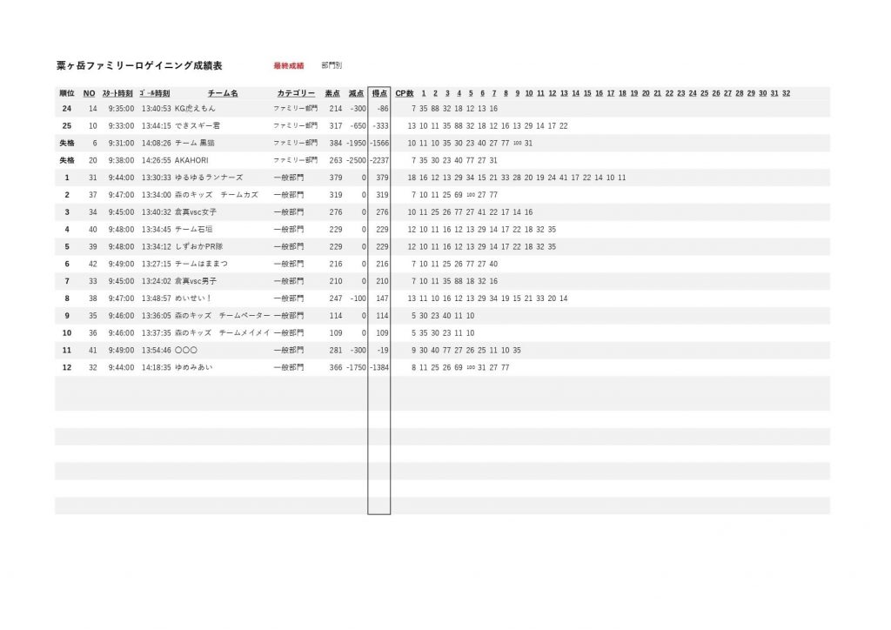Select the team name チーム石垣
This screenshot has height=630, width=891.
pyautogui.click(x=194, y=230)
